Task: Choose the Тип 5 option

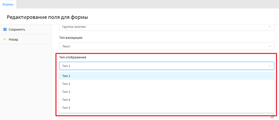Action: [66, 108]
